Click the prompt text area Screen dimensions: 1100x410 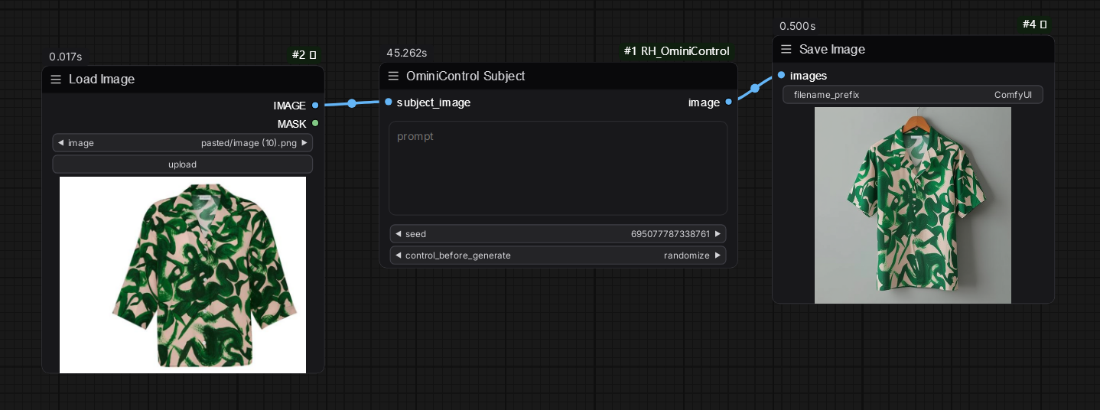pos(558,168)
